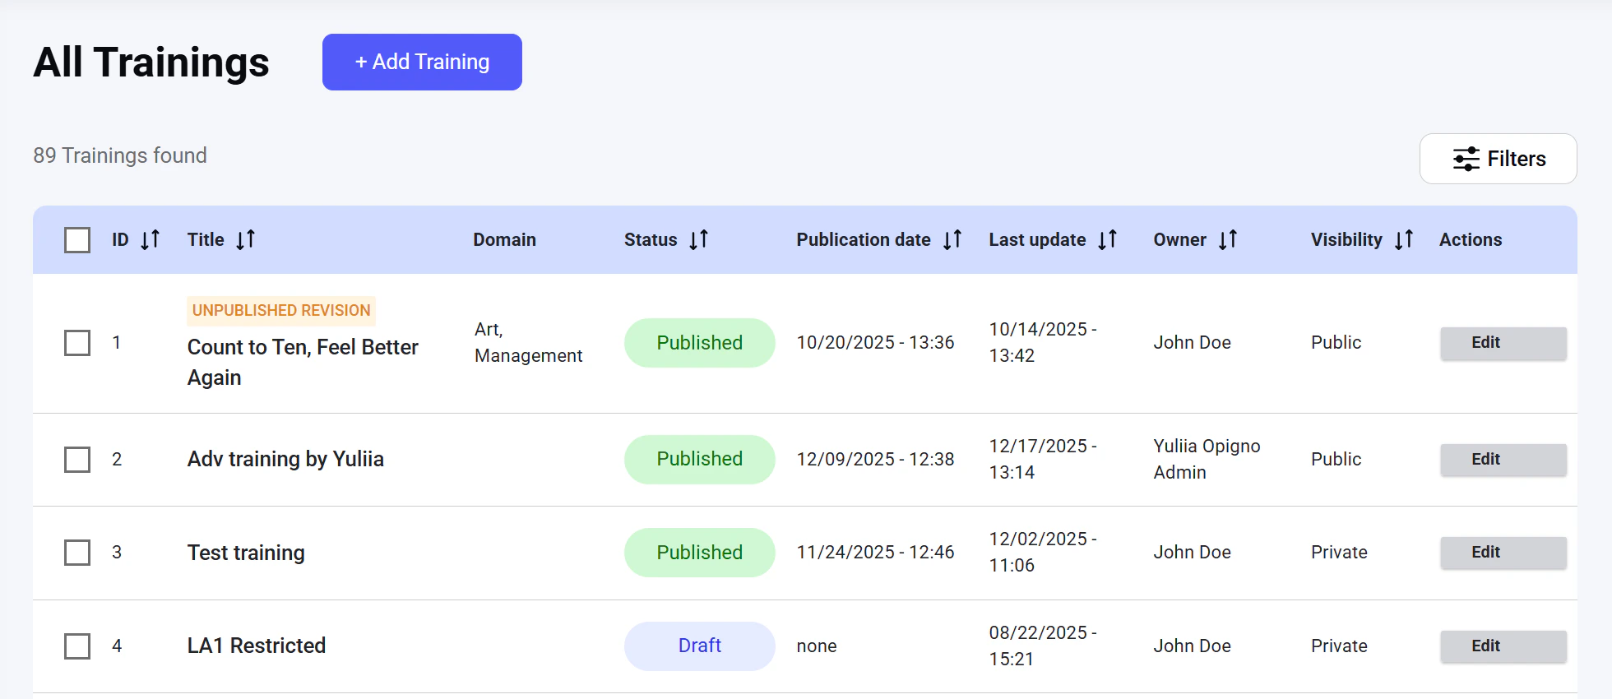Viewport: 1612px width, 699px height.
Task: Open Adv training by Yuliia title
Action: pyautogui.click(x=285, y=459)
